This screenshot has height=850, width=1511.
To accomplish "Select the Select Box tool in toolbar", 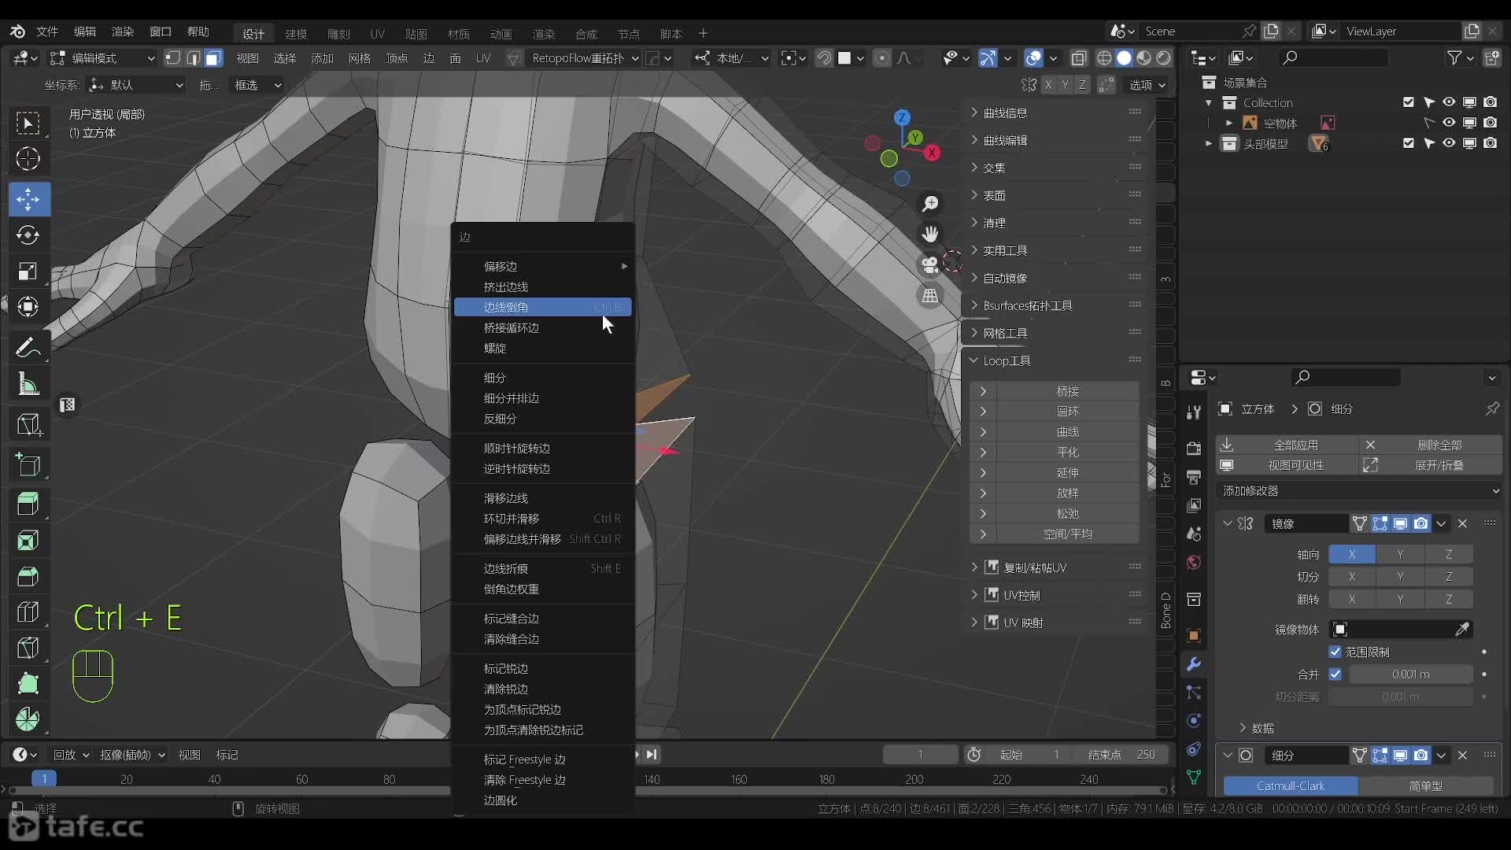I will tap(28, 123).
